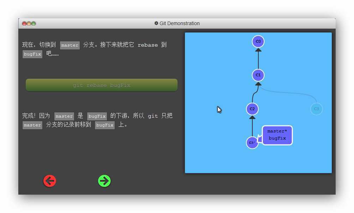Select commit node C0

pyautogui.click(x=258, y=42)
